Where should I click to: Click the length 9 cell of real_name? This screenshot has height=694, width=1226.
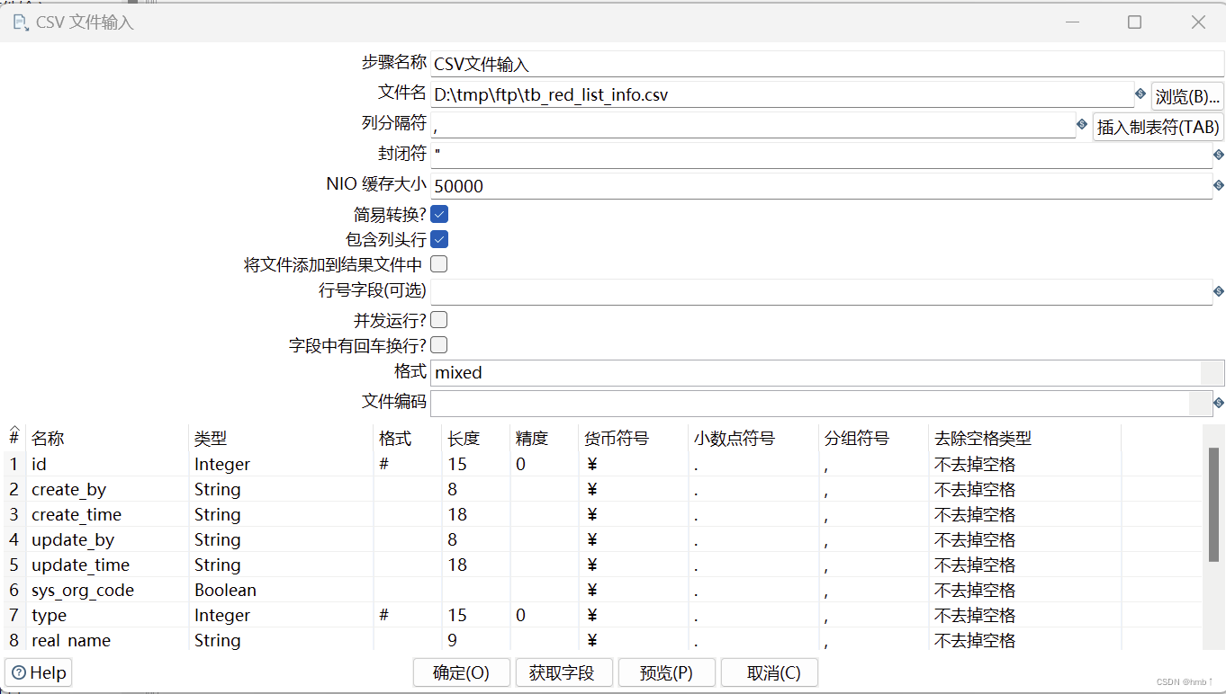click(x=476, y=640)
